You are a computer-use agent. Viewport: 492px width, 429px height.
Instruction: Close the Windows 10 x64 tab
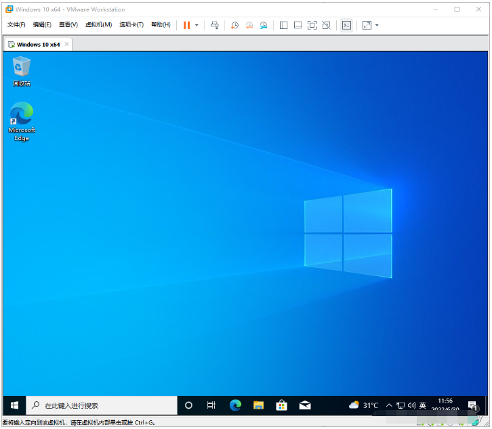pos(66,45)
